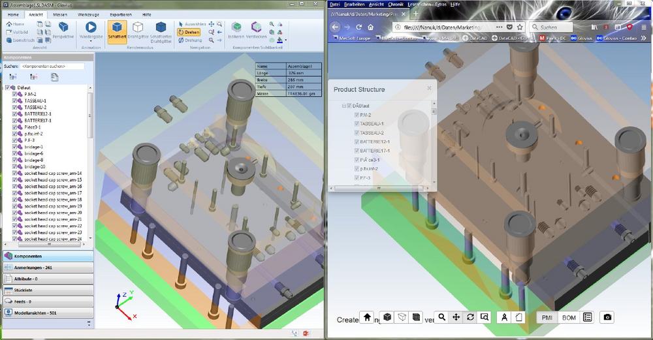
Task: Switch to the Messen ribbon tab
Action: [60, 14]
